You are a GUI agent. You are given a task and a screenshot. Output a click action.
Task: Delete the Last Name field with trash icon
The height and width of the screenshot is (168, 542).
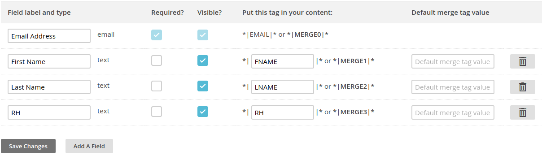(x=522, y=87)
